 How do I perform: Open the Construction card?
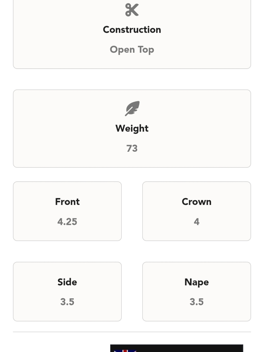pos(132,34)
